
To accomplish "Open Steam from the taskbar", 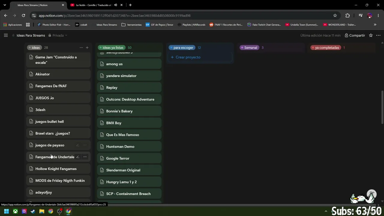I will [33, 211].
